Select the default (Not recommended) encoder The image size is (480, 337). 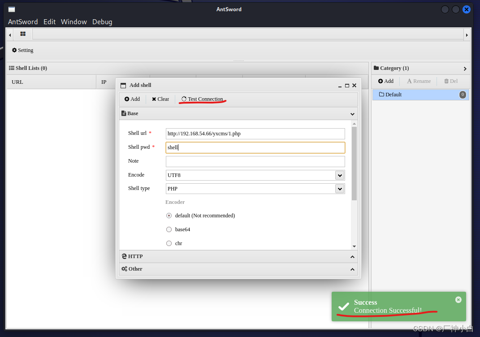169,216
